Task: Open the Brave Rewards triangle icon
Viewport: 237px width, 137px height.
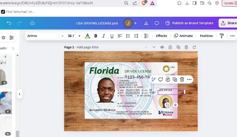Action: point(152,3)
